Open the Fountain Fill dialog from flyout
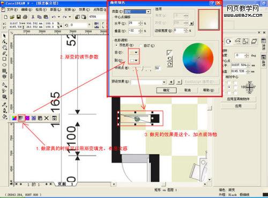The width and height of the screenshot is (268, 198). [x=21, y=118]
